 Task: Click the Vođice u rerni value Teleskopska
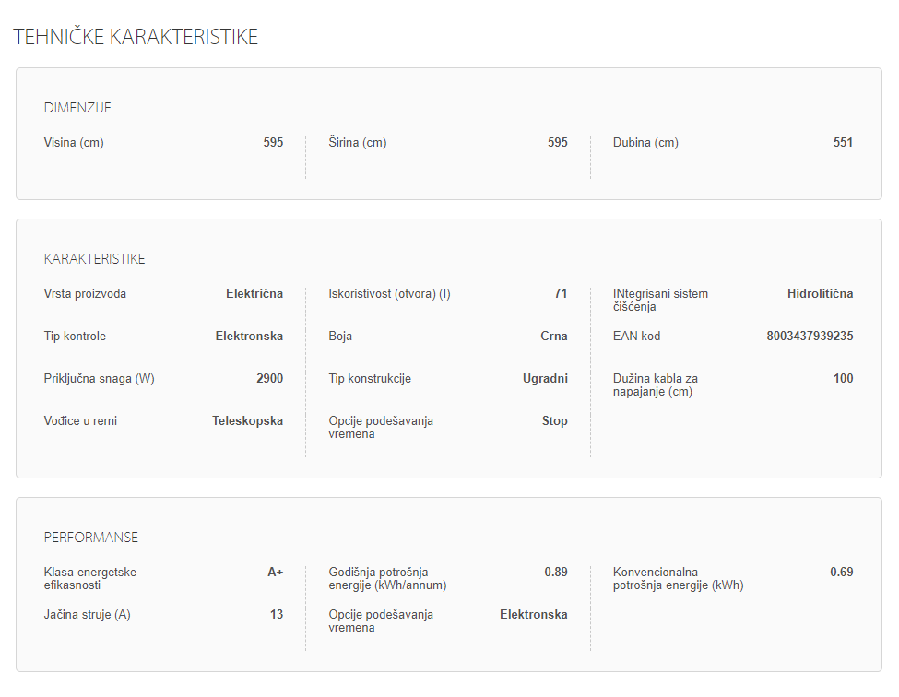(x=247, y=421)
